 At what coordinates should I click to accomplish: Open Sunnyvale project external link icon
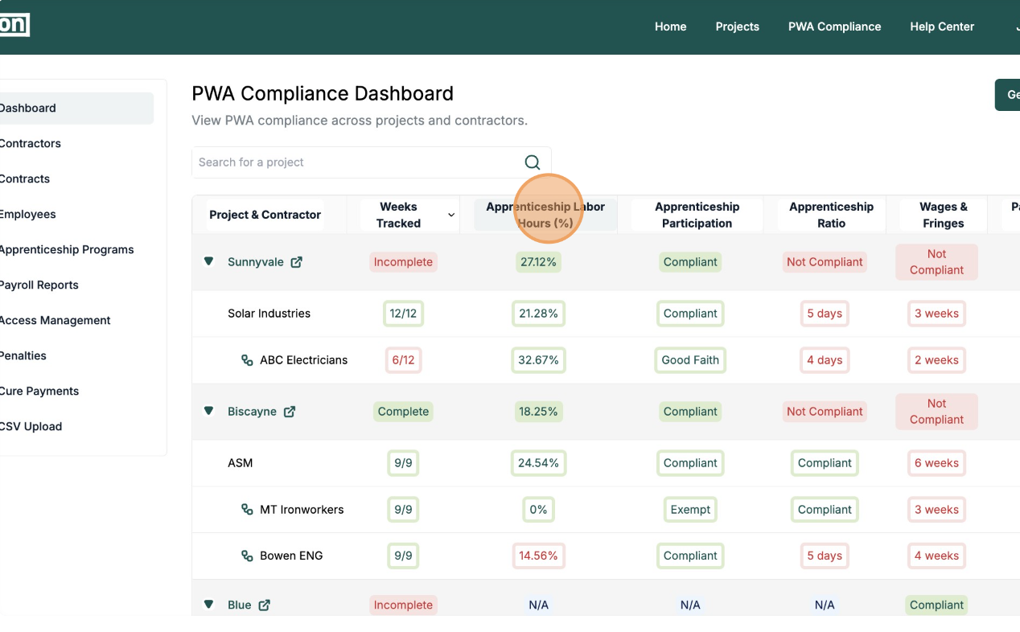[296, 262]
